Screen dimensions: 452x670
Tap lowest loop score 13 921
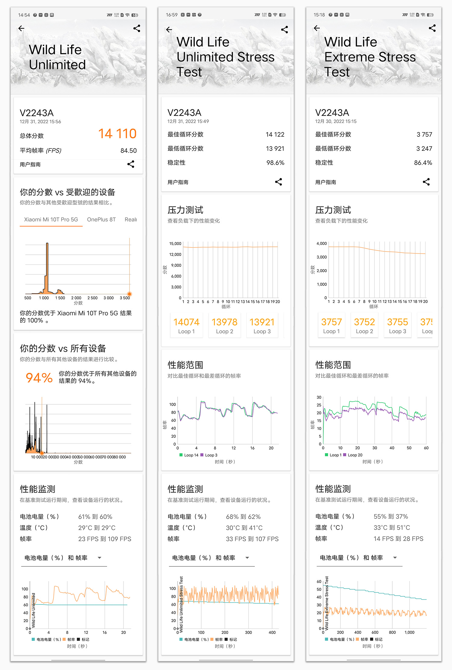(275, 149)
